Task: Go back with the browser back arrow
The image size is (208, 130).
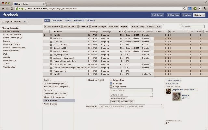Action: [3, 9]
